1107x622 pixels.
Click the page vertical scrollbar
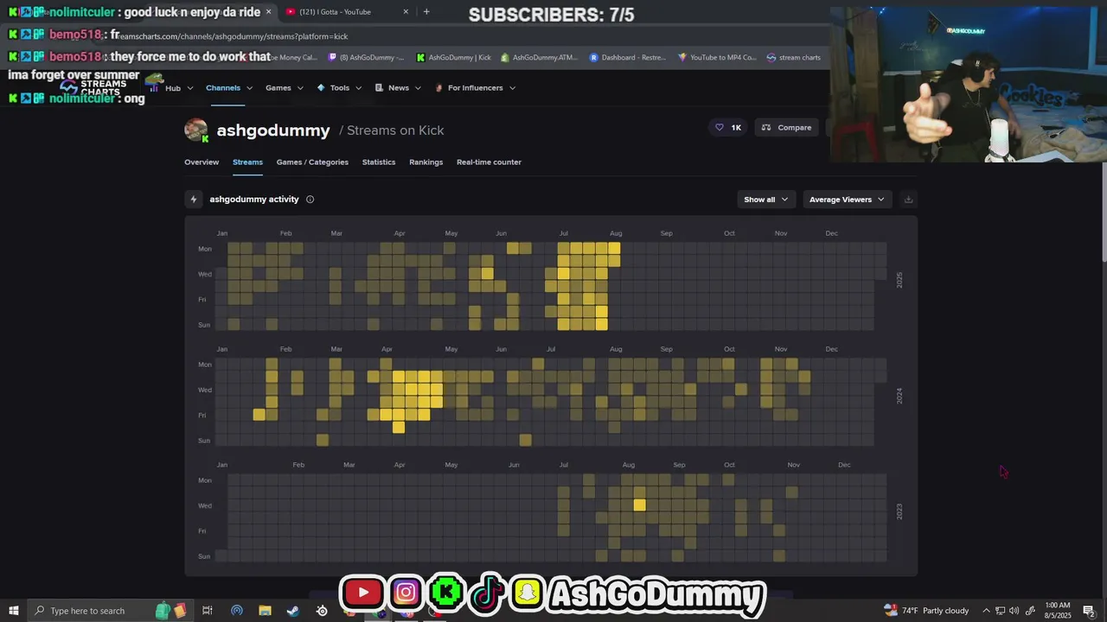1103,212
